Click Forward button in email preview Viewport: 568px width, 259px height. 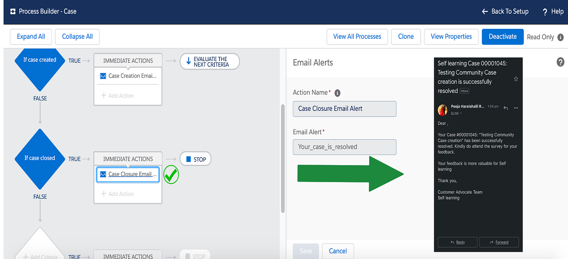pos(499,242)
